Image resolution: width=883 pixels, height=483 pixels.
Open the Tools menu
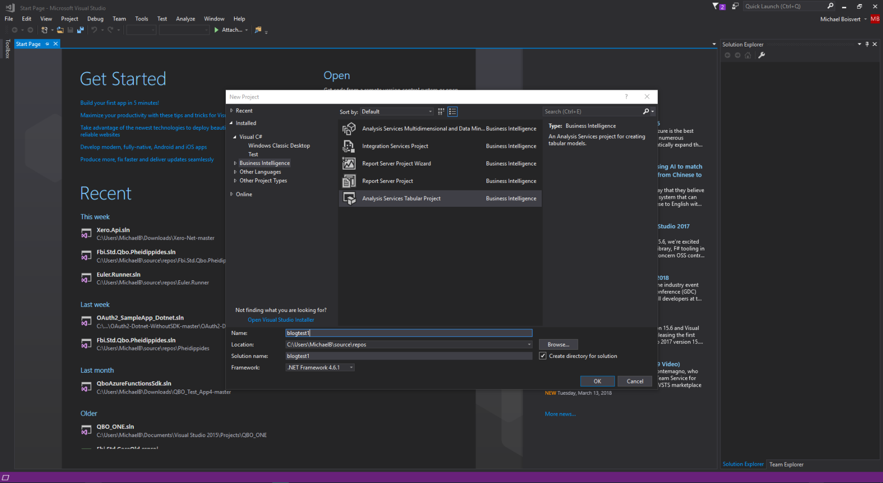(x=142, y=19)
